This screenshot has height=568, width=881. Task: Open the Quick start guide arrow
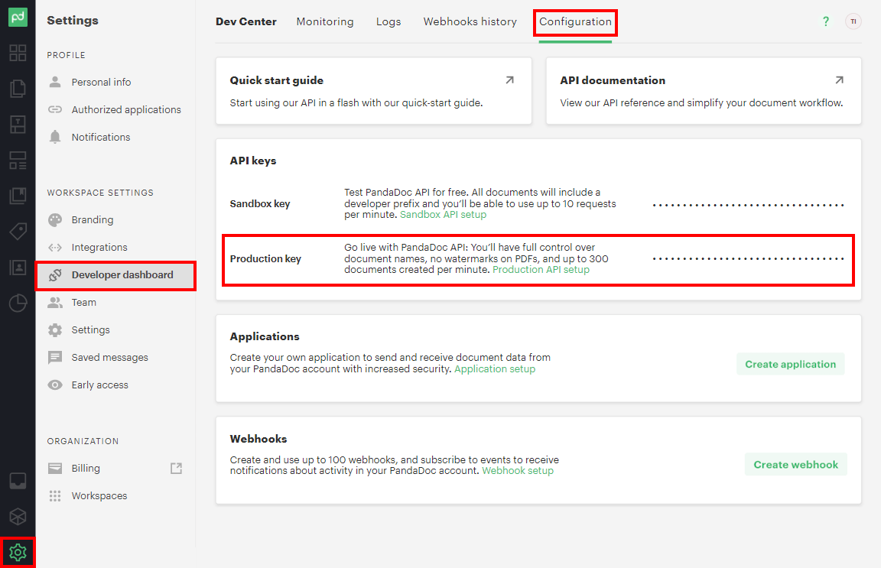pyautogui.click(x=509, y=80)
